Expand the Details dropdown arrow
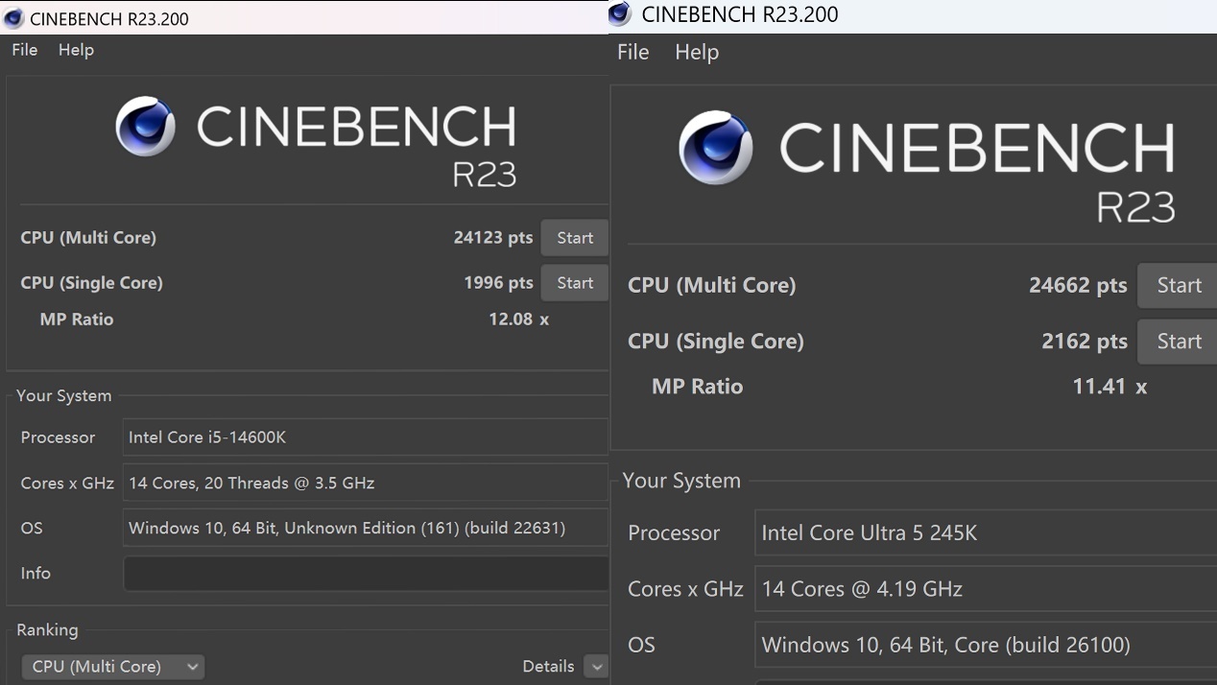Viewport: 1217px width, 685px height. [596, 667]
